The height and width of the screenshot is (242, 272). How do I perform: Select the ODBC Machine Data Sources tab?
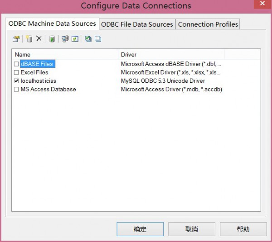[x=52, y=24]
